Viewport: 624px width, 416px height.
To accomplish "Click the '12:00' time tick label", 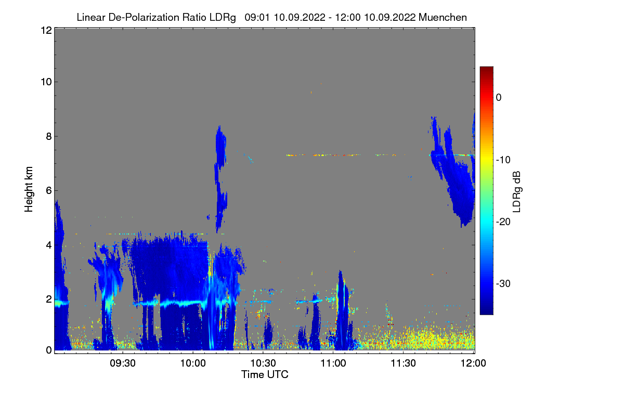I will tap(473, 363).
